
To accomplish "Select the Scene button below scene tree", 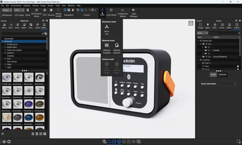I will point(213,75).
